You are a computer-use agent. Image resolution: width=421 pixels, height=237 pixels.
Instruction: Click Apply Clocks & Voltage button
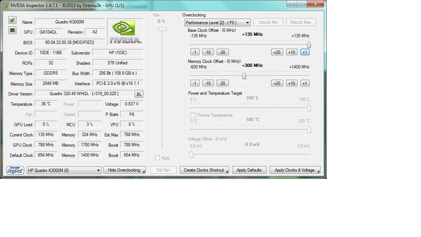[295, 170]
